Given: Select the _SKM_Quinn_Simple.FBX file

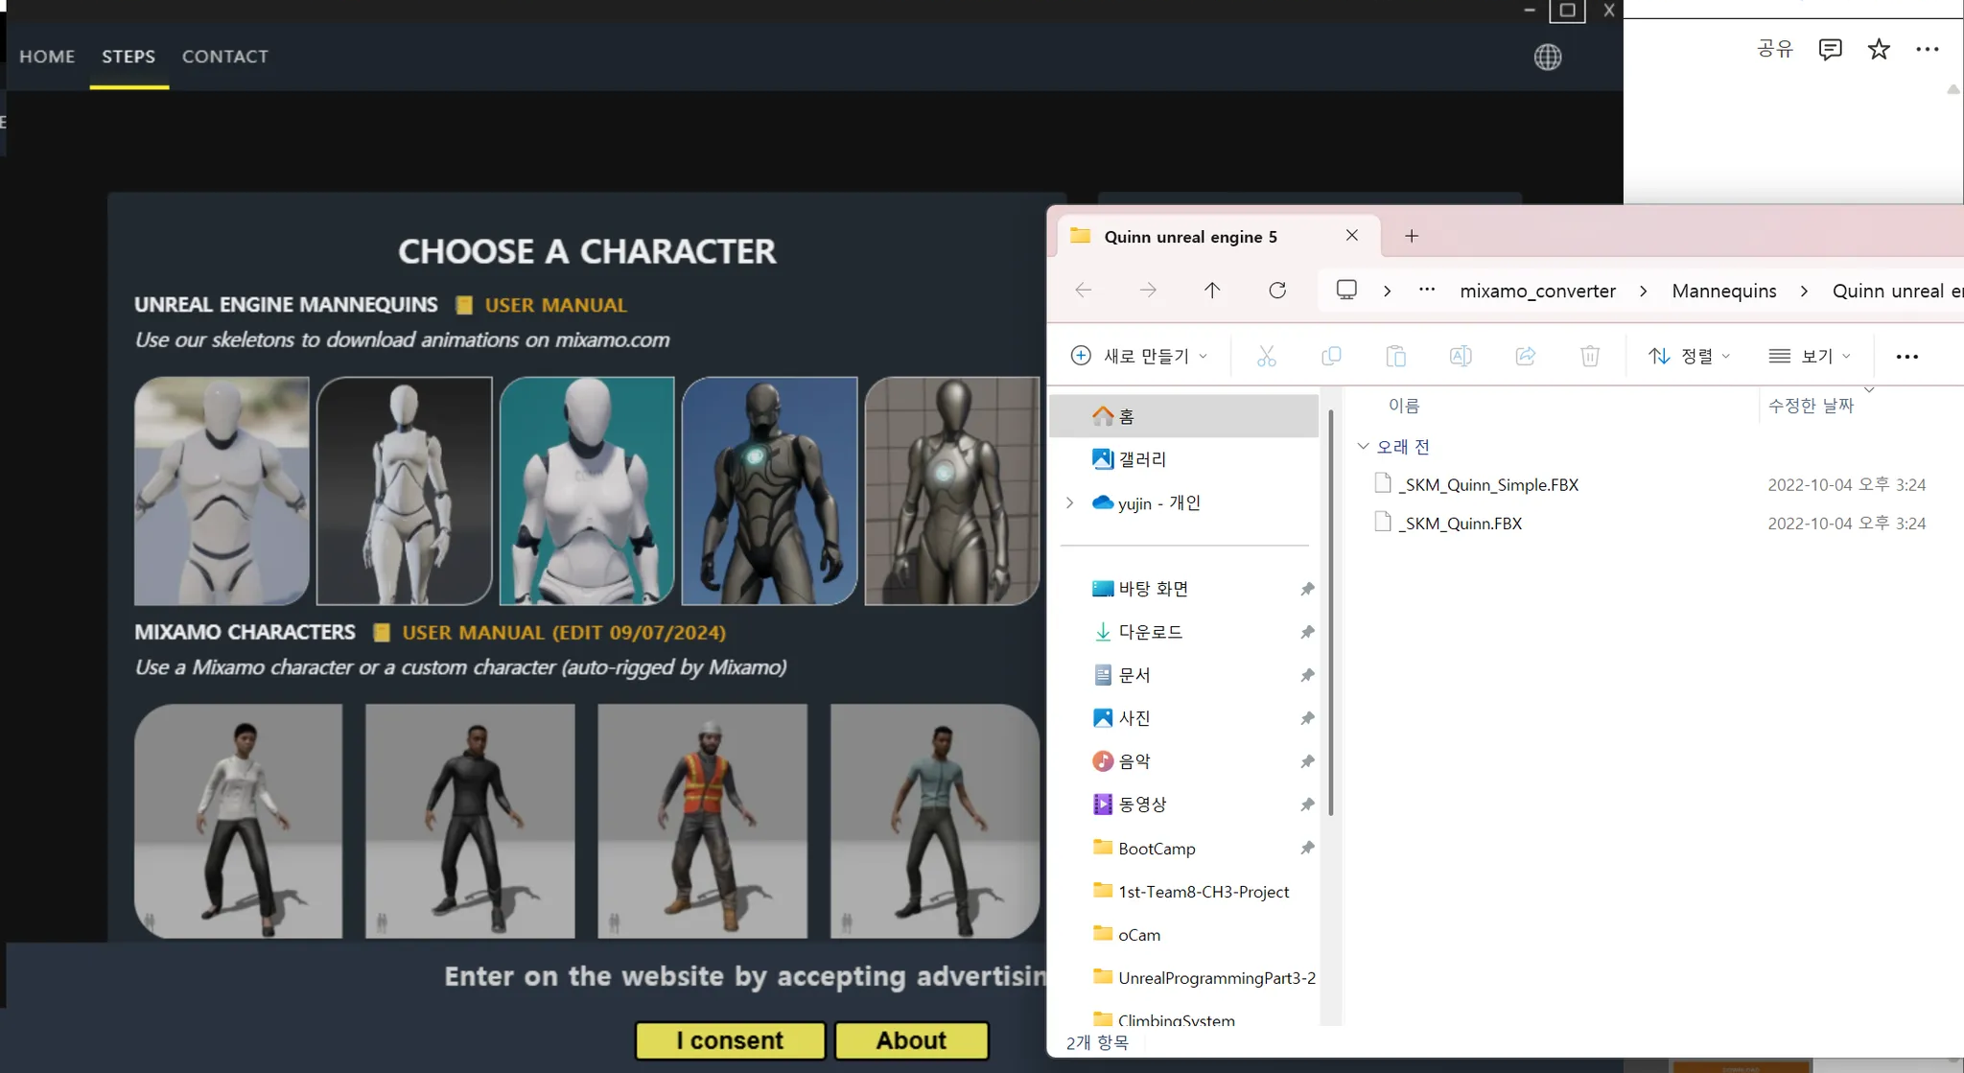Looking at the screenshot, I should [1487, 485].
